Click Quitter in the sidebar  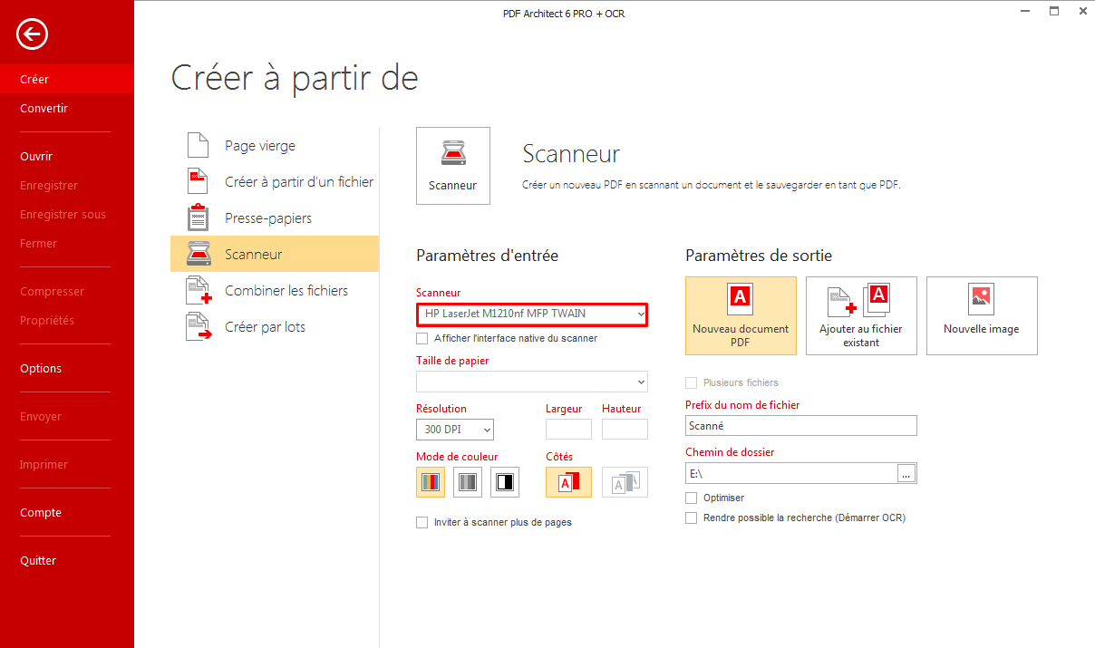coord(38,560)
